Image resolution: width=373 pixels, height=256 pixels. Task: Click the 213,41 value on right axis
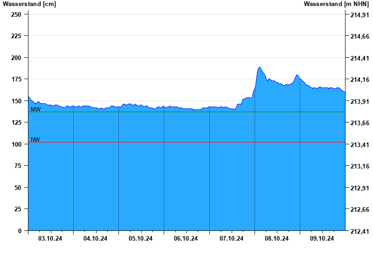point(360,145)
